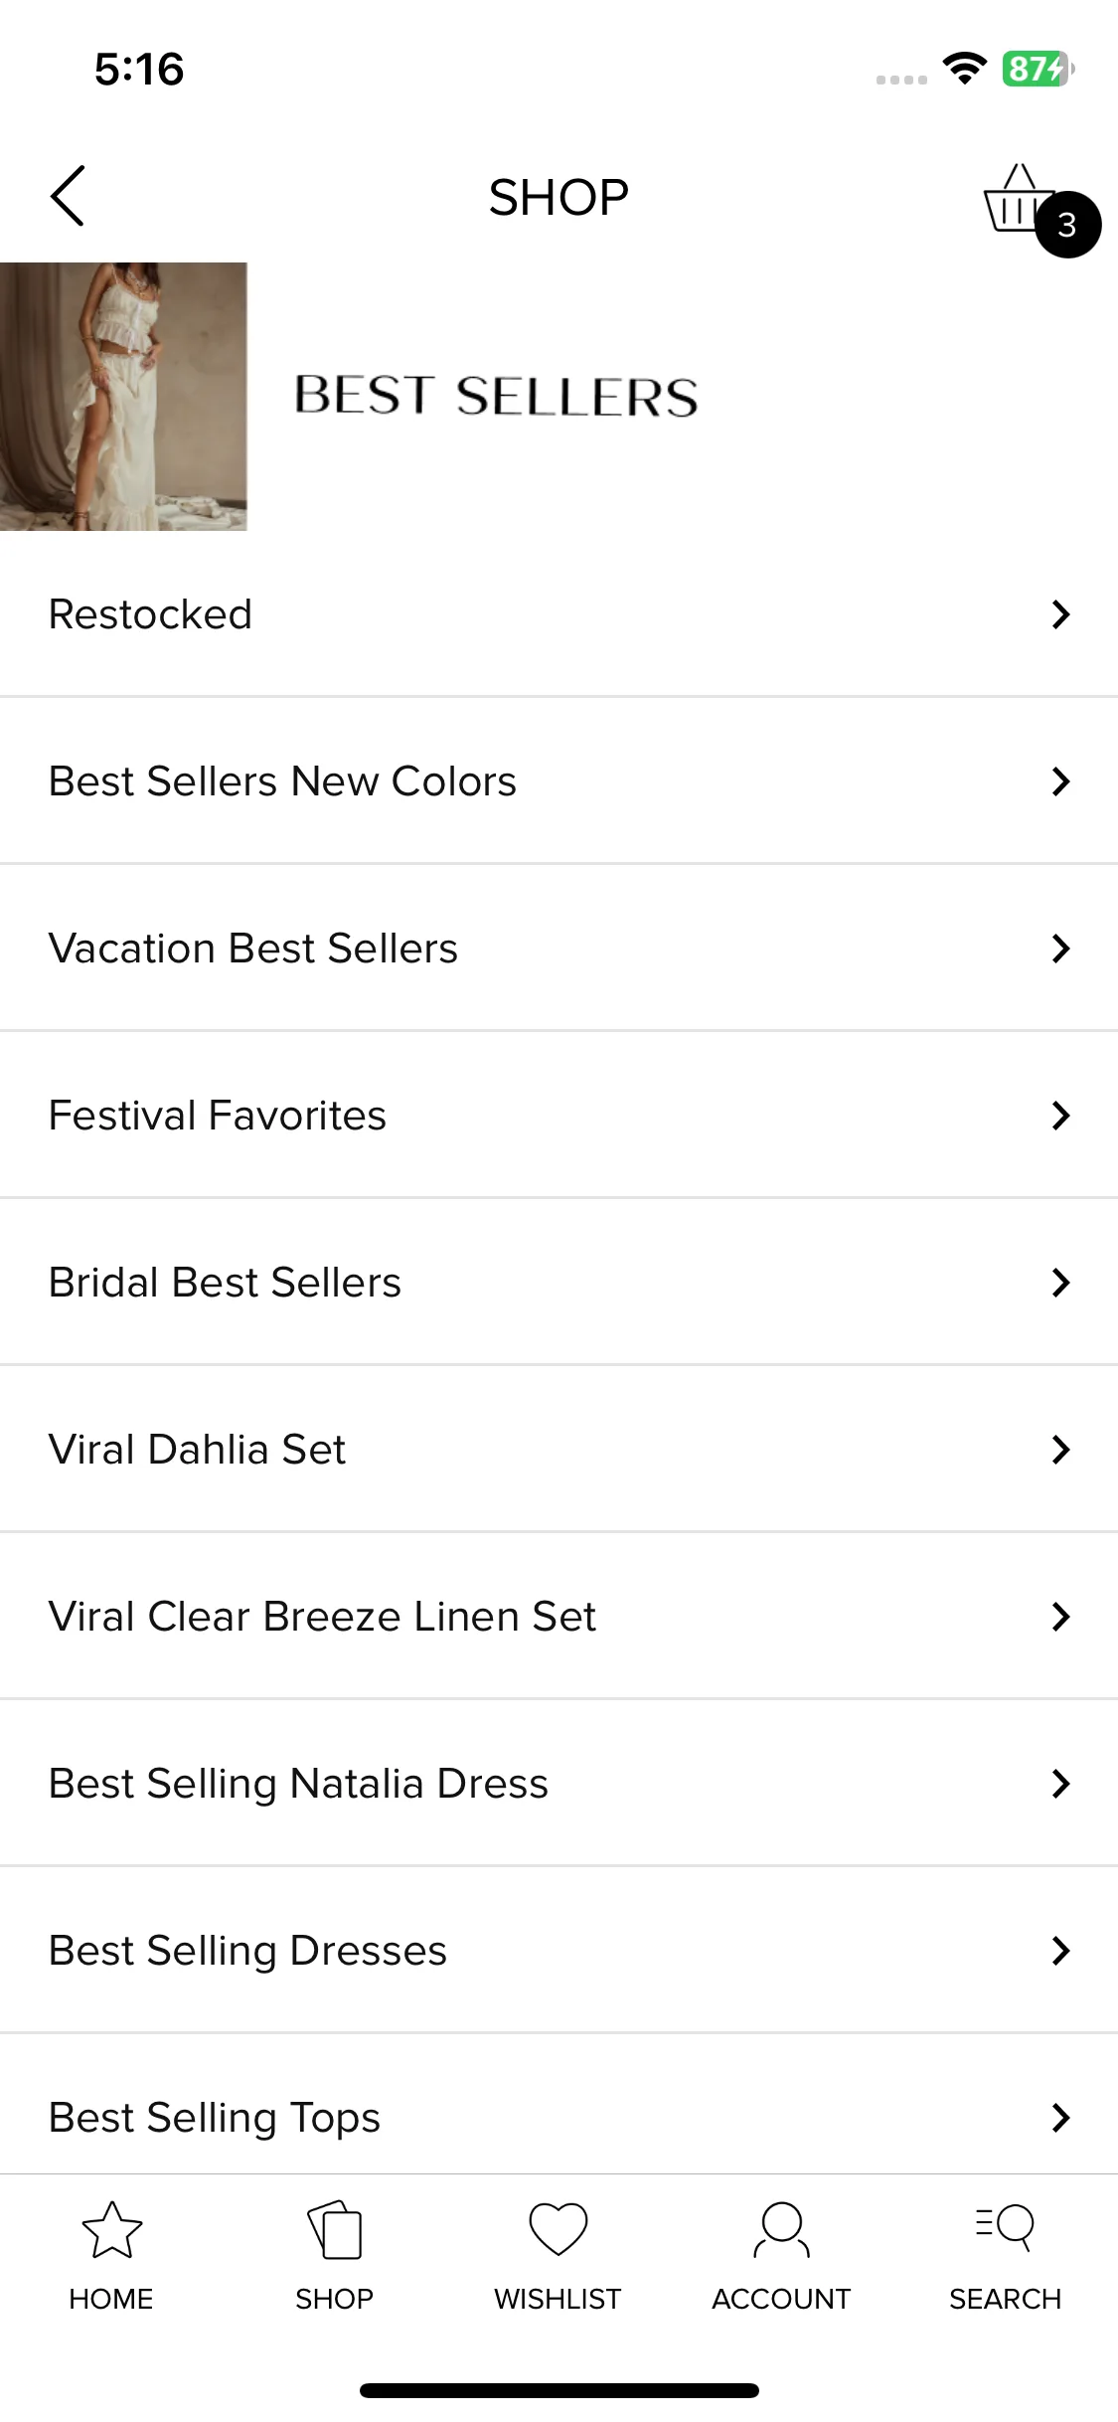Tap the Home star icon

[111, 2230]
